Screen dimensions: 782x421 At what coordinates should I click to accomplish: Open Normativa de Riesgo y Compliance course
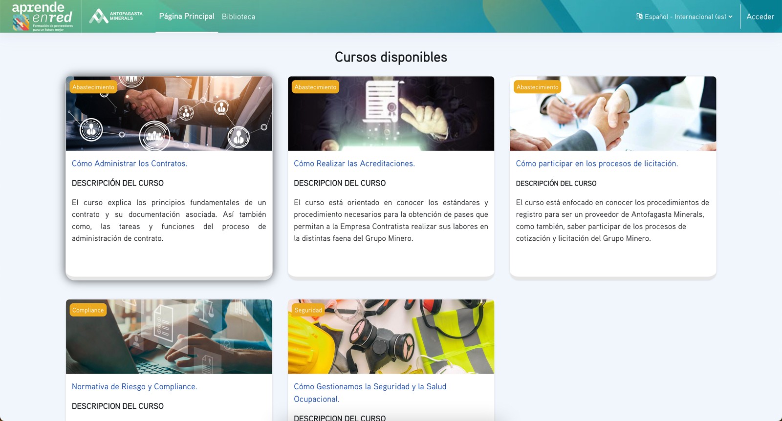(134, 386)
